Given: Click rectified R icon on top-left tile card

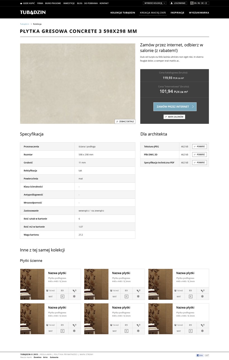Looking at the screenshot, I should [x=63, y=296].
